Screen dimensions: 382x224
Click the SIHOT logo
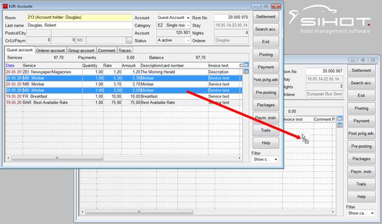[x=330, y=20]
